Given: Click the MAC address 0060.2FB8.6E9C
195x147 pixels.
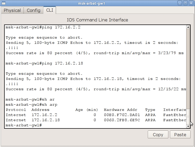Looking at the screenshot, I should pyautogui.click(x=122, y=120).
